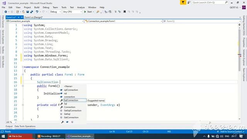
Task: Open the Test menu
Action: 72,7
